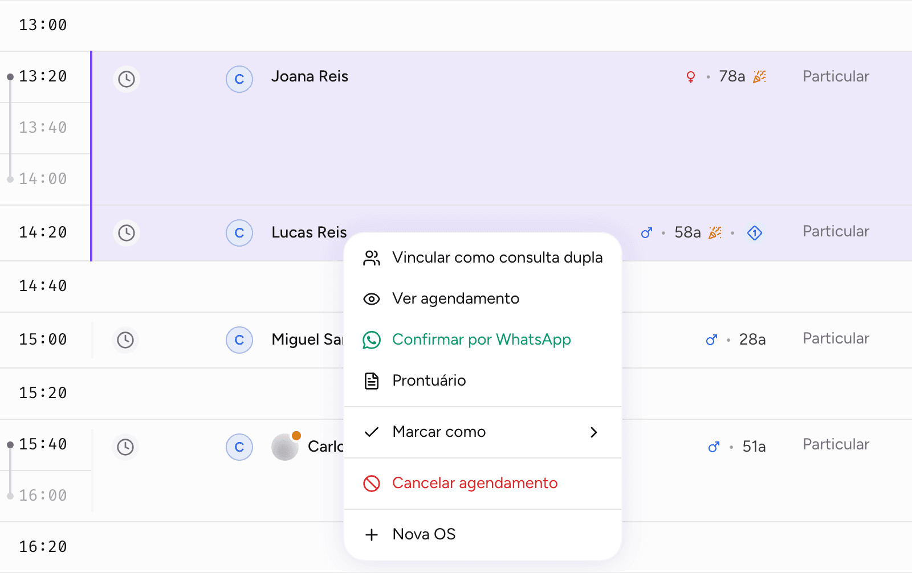Click the 13:00 time slot label
This screenshot has width=912, height=573.
tap(43, 25)
